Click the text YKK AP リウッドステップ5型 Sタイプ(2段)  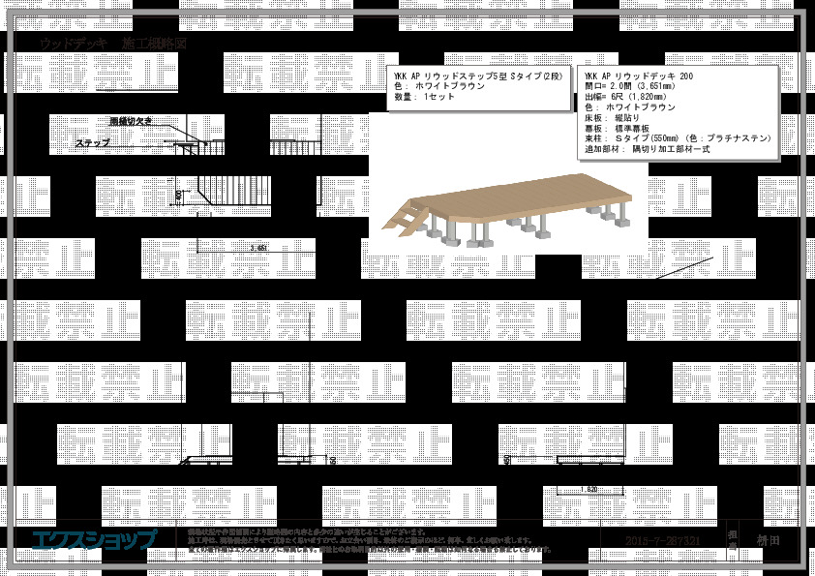[478, 76]
